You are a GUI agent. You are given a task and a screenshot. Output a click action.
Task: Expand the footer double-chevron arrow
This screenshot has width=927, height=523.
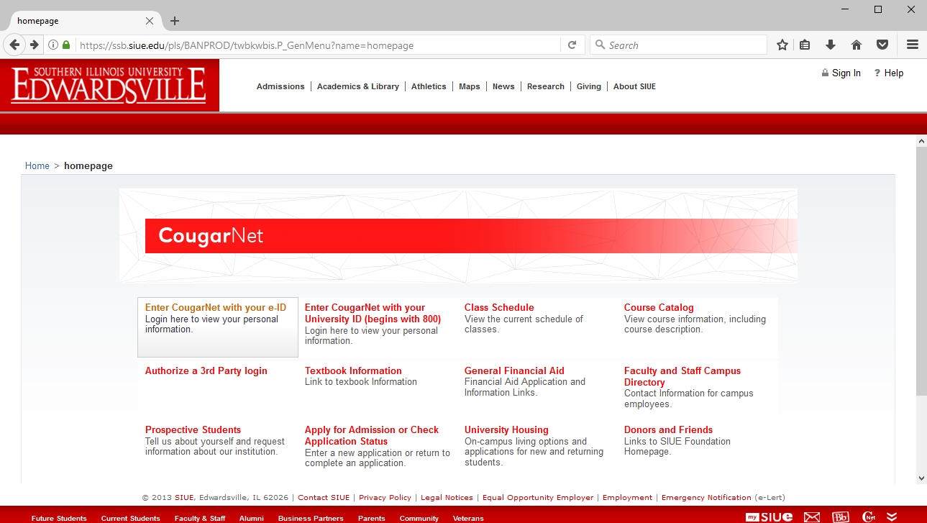pyautogui.click(x=892, y=517)
